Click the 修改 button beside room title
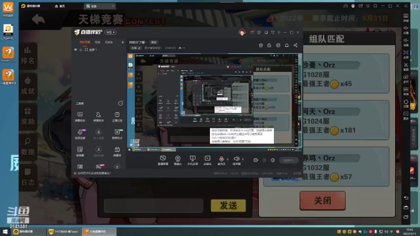This screenshot has height=236, width=420. coord(153,42)
